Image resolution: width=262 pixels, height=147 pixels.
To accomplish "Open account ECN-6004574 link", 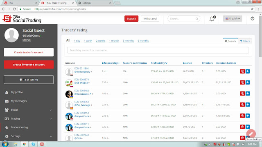I will coord(81,80).
